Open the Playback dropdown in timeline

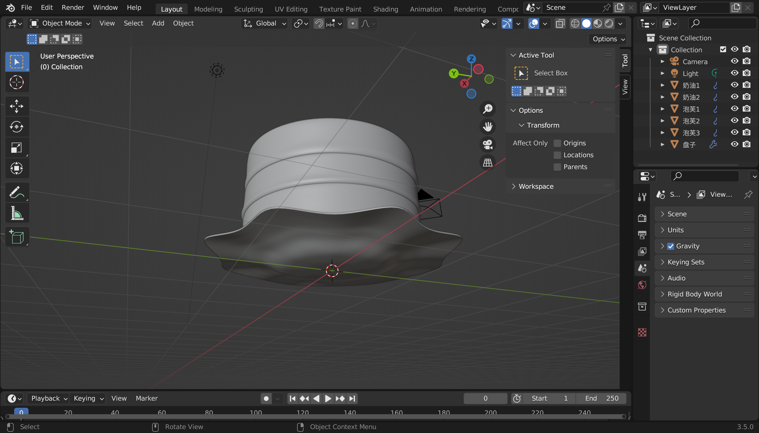(x=48, y=399)
